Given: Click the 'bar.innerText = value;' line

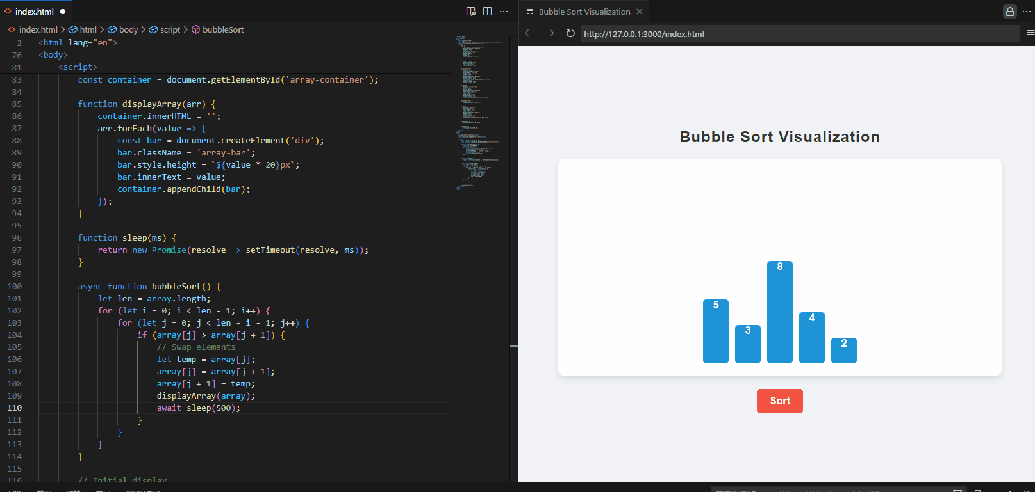Looking at the screenshot, I should pyautogui.click(x=171, y=177).
